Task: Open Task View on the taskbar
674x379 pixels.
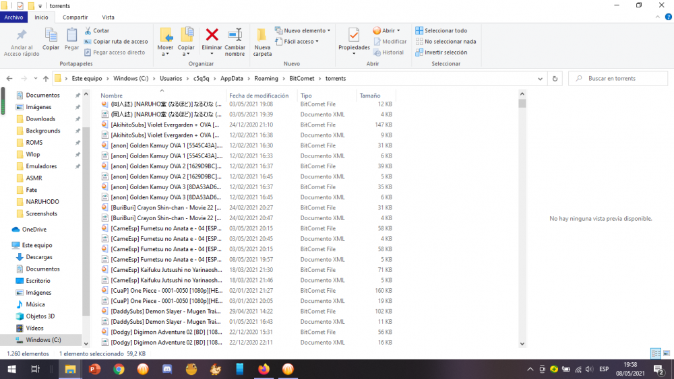Action: pyautogui.click(x=36, y=369)
